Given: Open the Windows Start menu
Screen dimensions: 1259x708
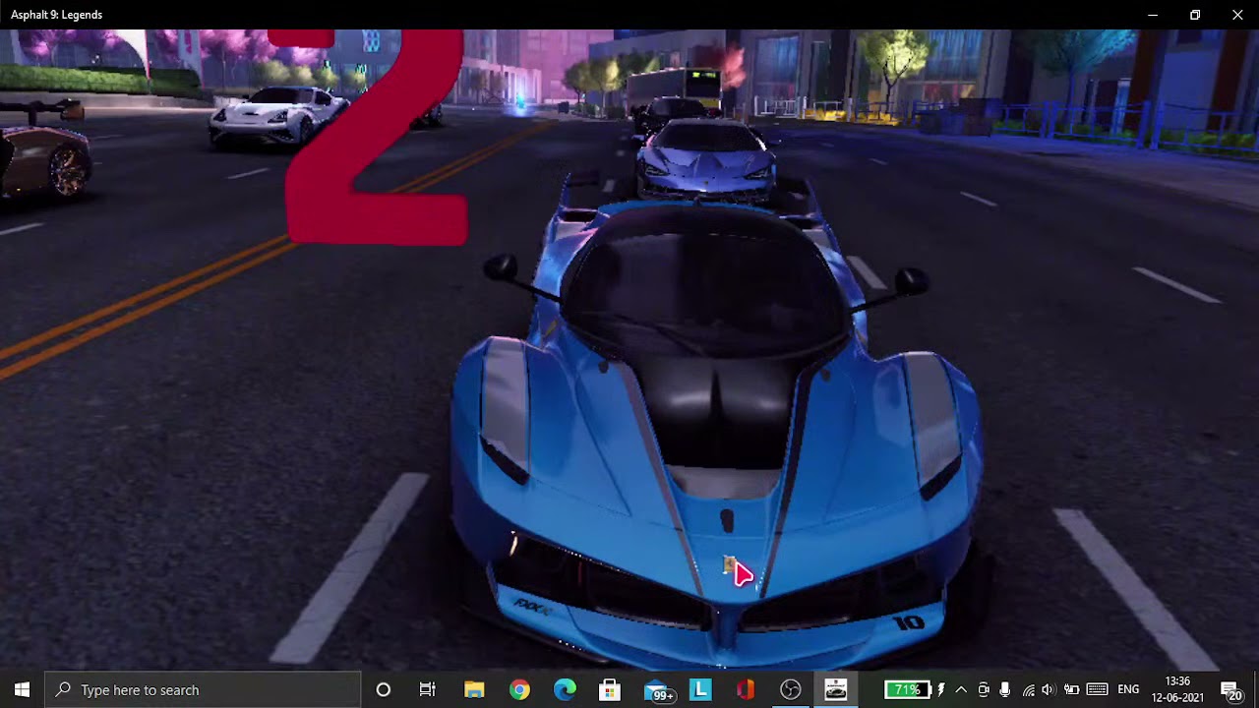Looking at the screenshot, I should 22,690.
